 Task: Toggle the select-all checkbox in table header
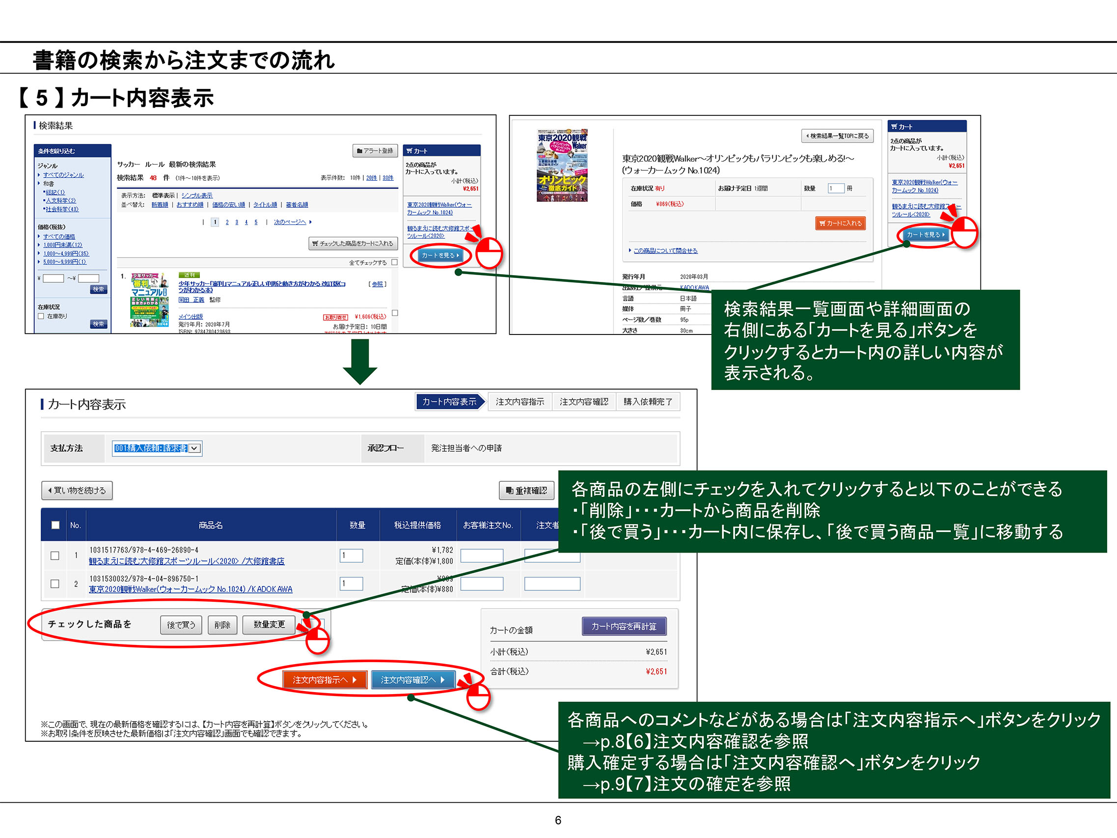coord(55,525)
